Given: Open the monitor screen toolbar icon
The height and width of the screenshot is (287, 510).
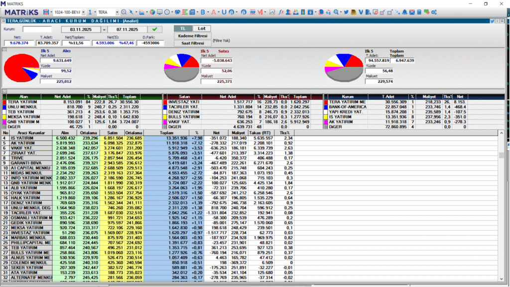Looking at the screenshot, I should click(160, 12).
